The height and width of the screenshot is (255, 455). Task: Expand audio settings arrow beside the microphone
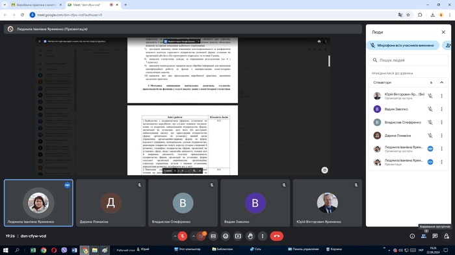175,236
